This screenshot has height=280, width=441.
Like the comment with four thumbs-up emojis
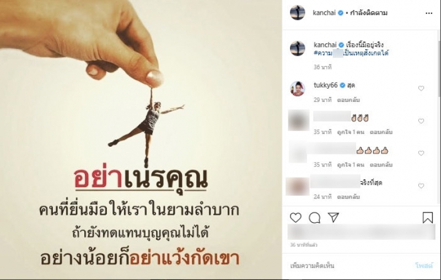coord(421,153)
